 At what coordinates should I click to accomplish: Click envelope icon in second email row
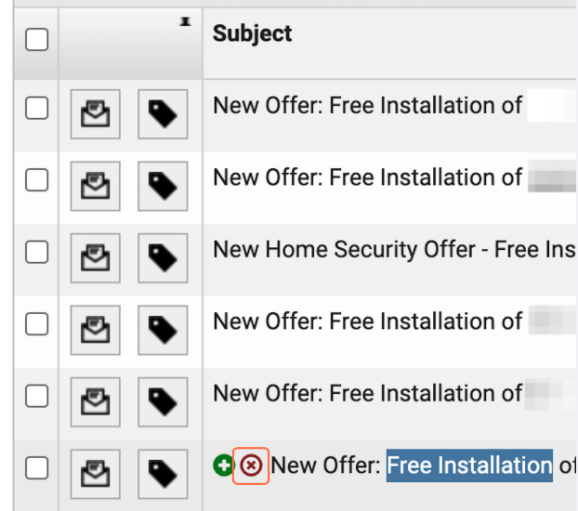[x=96, y=186]
